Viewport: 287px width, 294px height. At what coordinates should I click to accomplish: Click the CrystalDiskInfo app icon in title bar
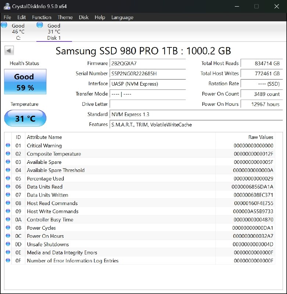6,6
